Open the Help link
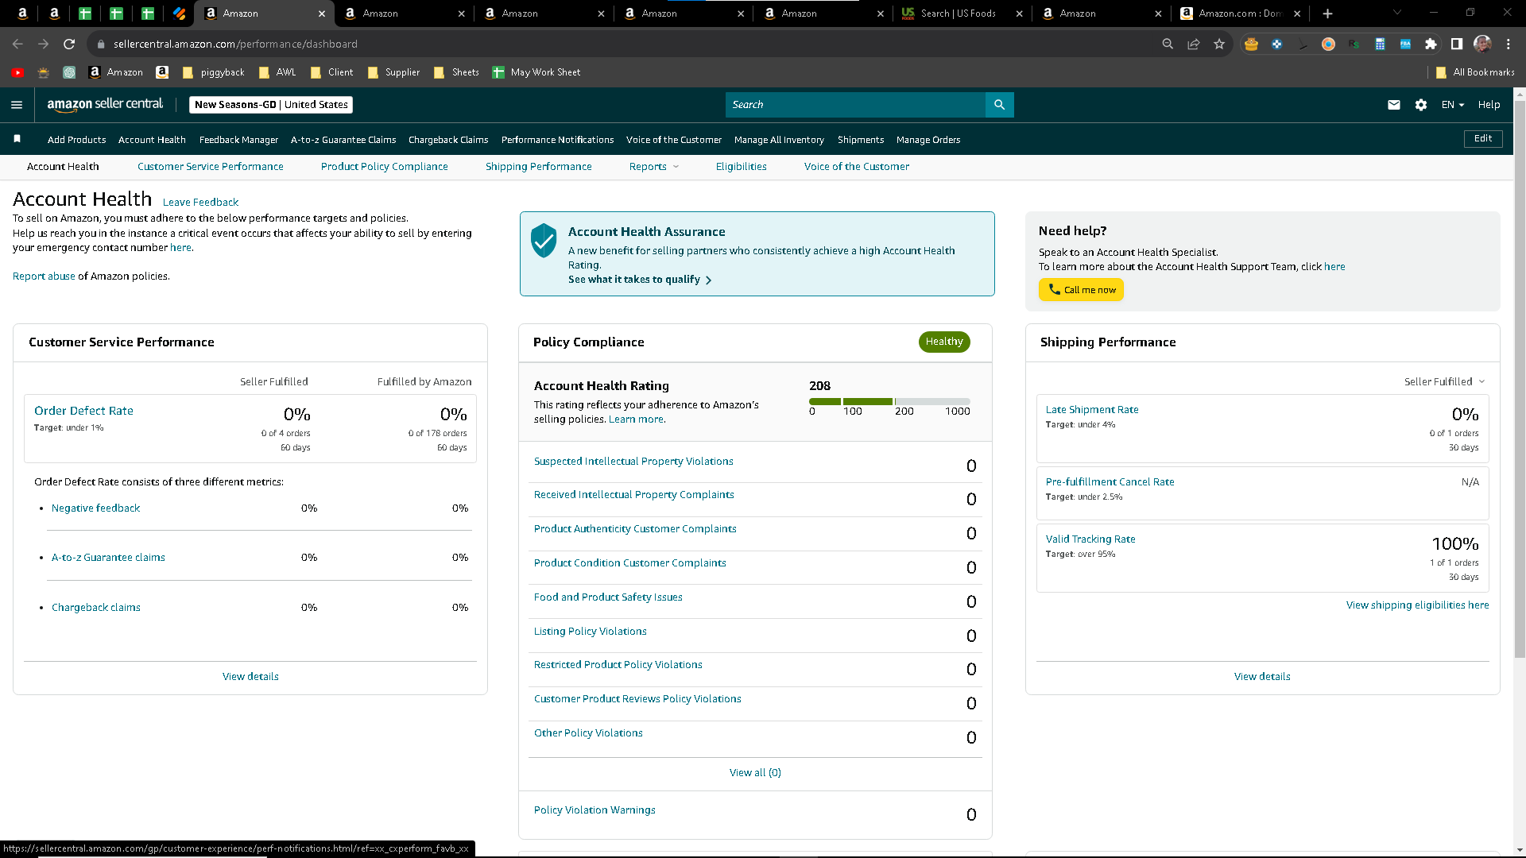This screenshot has width=1526, height=858. (1489, 105)
